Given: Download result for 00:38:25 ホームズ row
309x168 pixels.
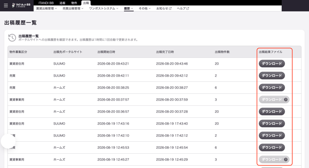Looking at the screenshot, I should (272, 88).
